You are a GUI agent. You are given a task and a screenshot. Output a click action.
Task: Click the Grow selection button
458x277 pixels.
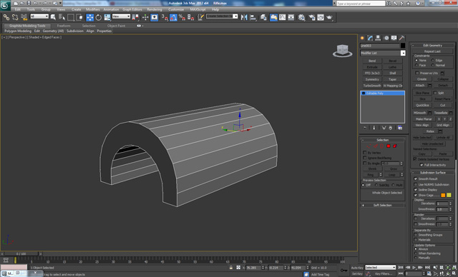393,169
